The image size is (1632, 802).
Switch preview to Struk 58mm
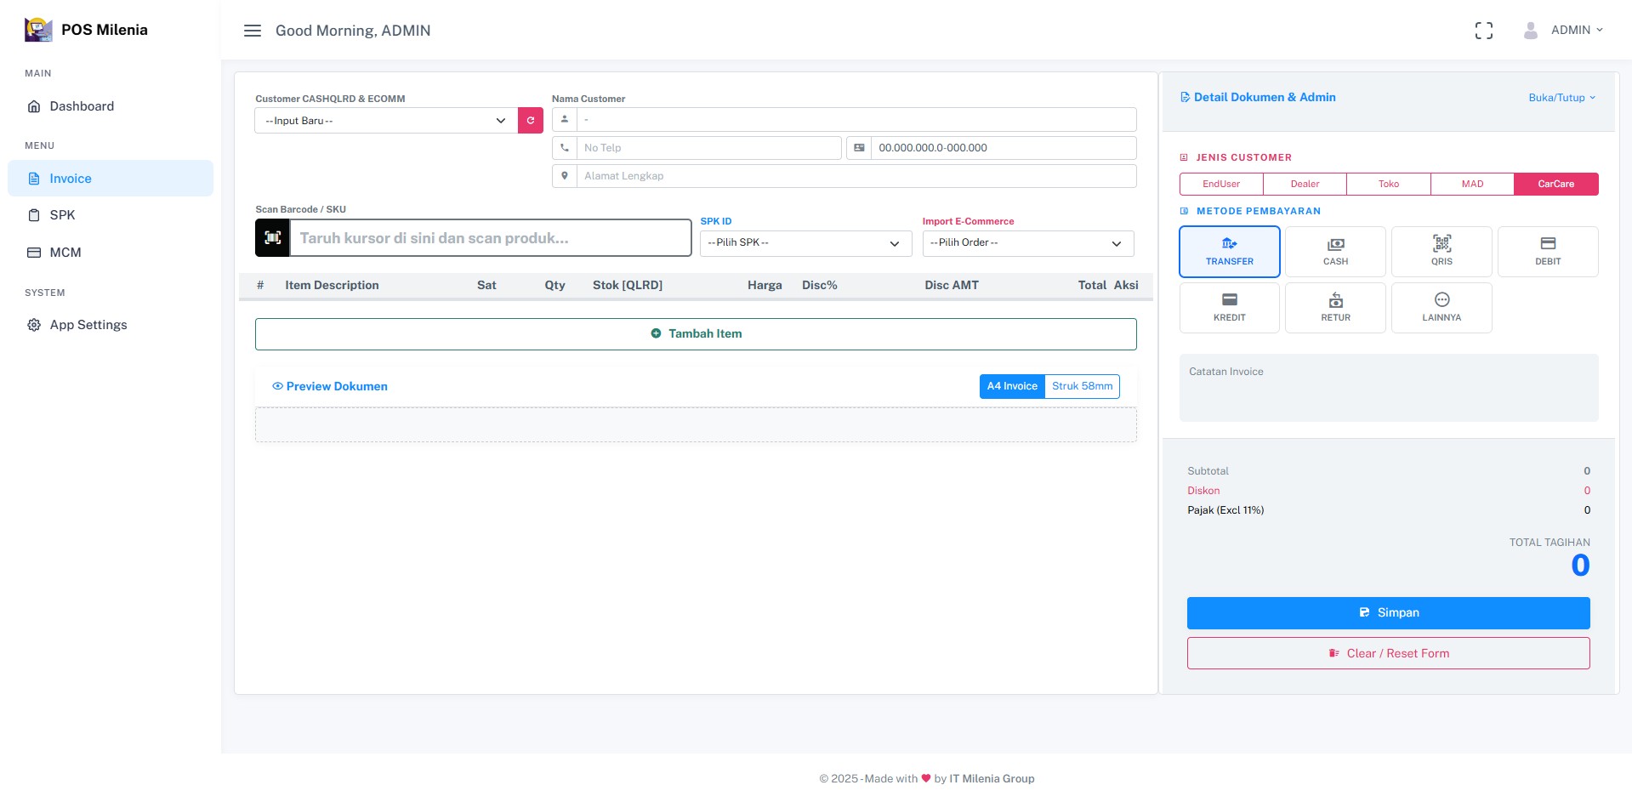coord(1081,386)
